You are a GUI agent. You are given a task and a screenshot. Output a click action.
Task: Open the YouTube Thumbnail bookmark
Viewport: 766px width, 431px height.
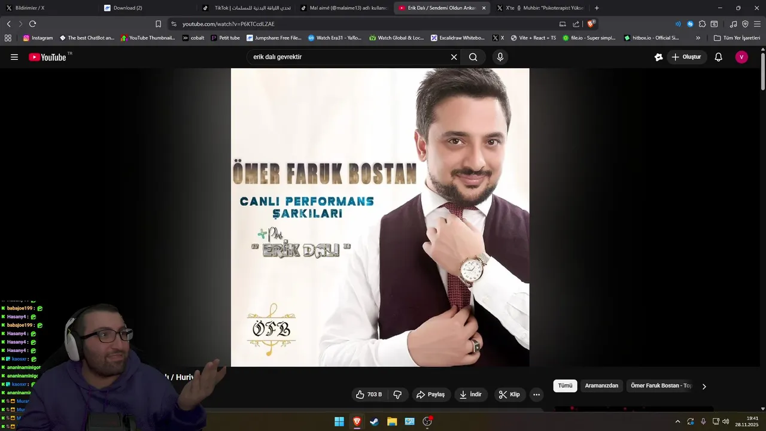[148, 38]
